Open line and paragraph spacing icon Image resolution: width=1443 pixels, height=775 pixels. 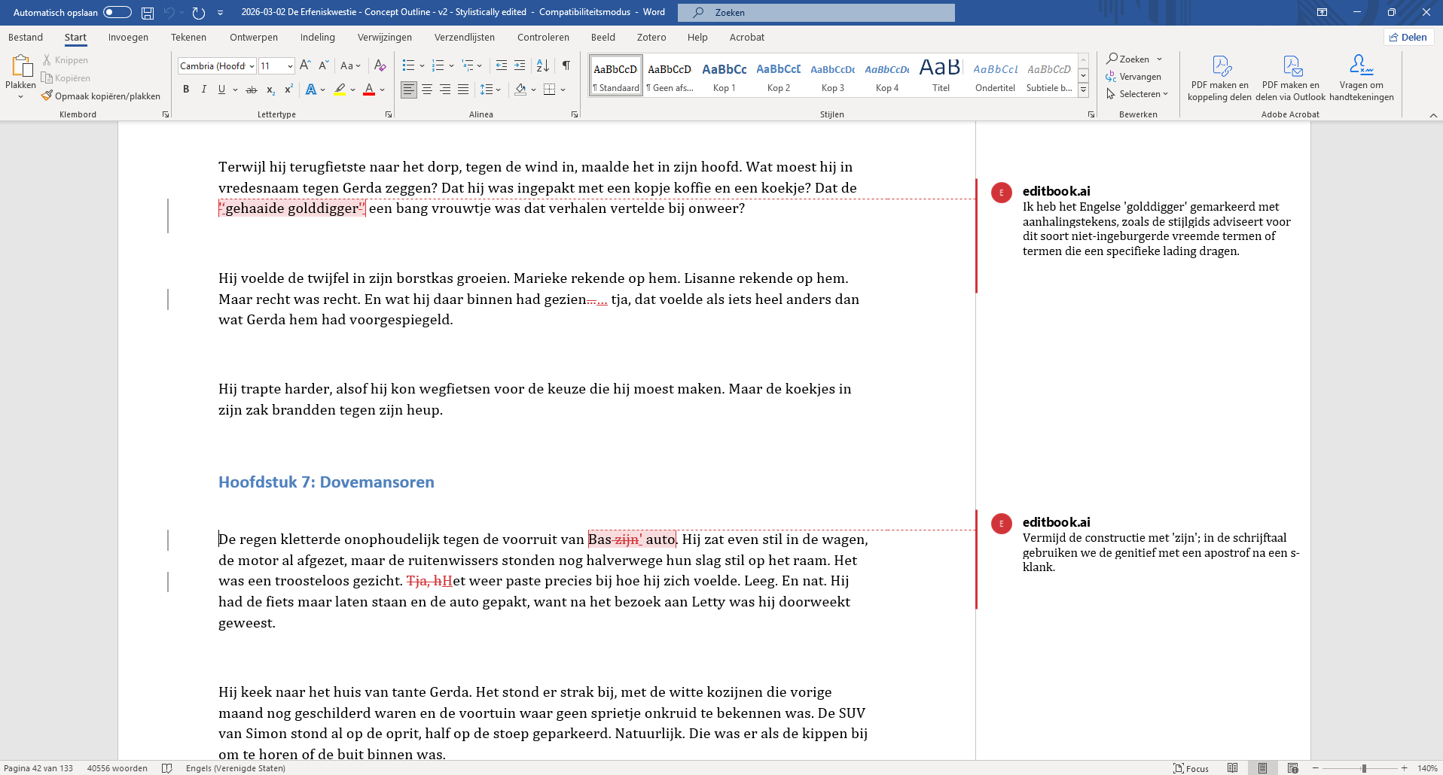pyautogui.click(x=487, y=90)
